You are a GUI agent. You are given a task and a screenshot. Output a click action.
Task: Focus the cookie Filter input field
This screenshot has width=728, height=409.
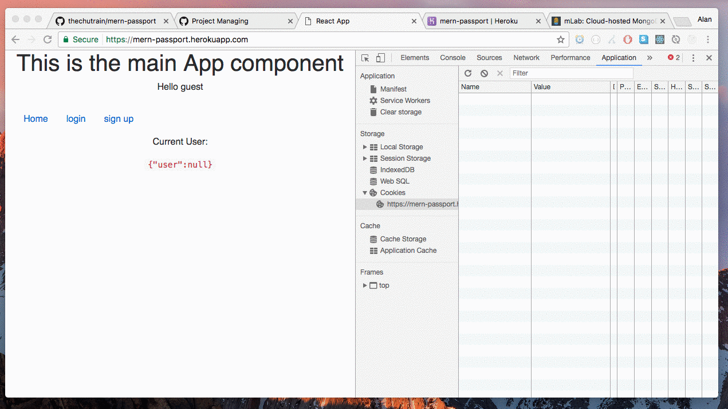click(x=572, y=73)
